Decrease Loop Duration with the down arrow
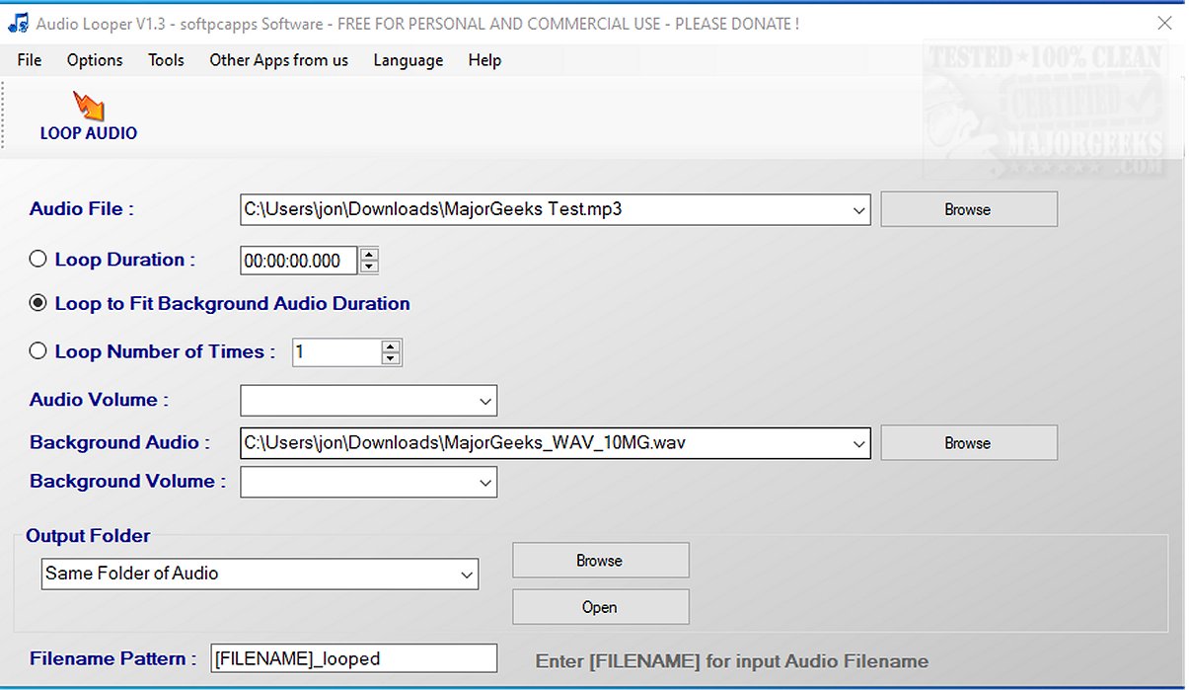The height and width of the screenshot is (690, 1189). (x=369, y=267)
